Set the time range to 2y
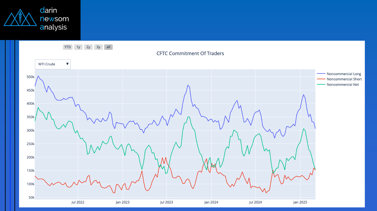Image resolution: width=377 pixels, height=211 pixels. point(88,47)
